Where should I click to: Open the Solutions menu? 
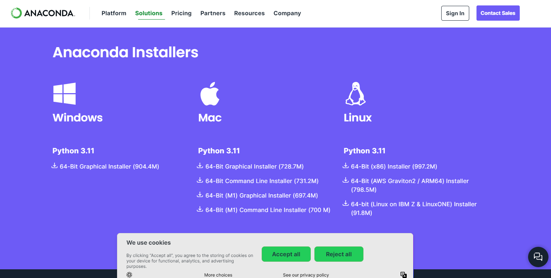pos(149,13)
